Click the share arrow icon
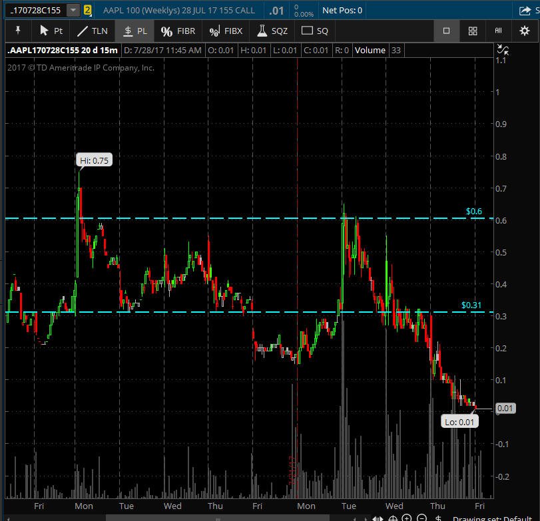 click(525, 11)
